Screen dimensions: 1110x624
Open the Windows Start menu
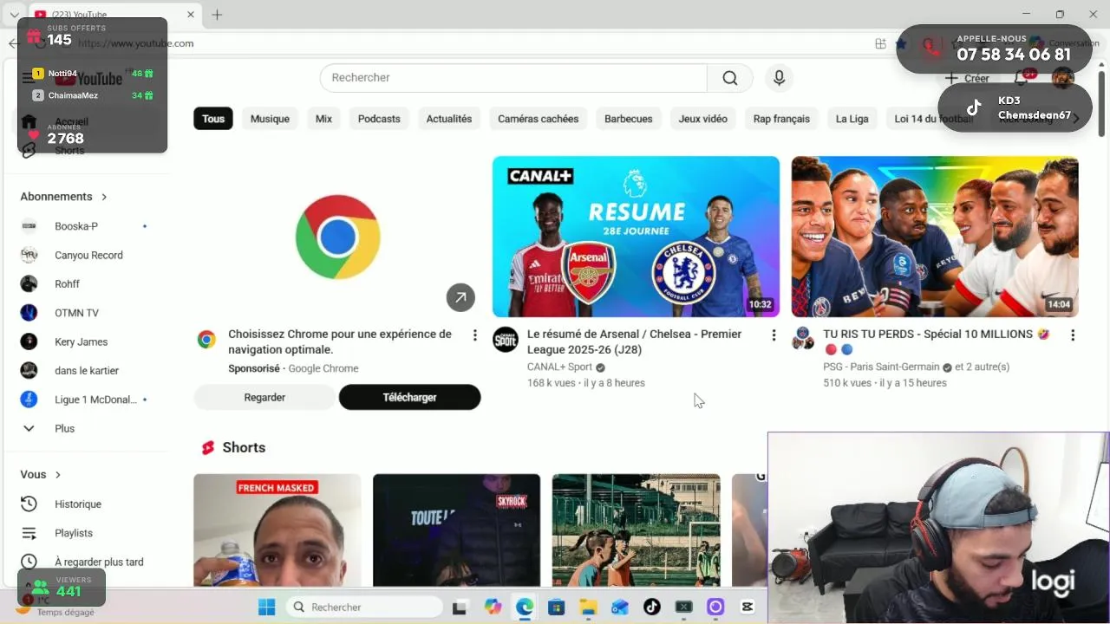[266, 608]
